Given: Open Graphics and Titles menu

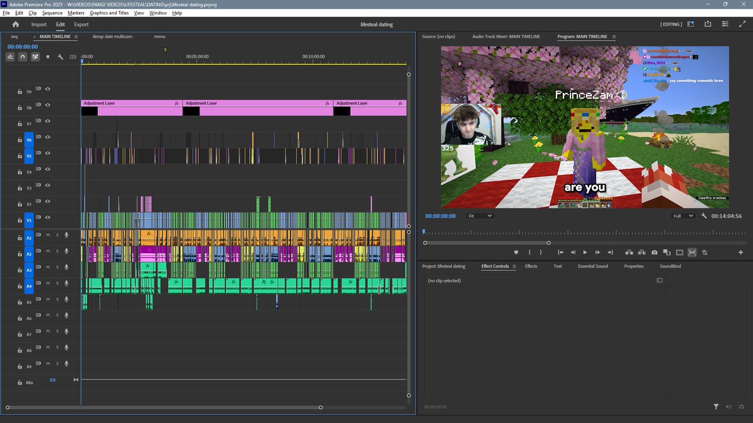Looking at the screenshot, I should click(x=109, y=13).
